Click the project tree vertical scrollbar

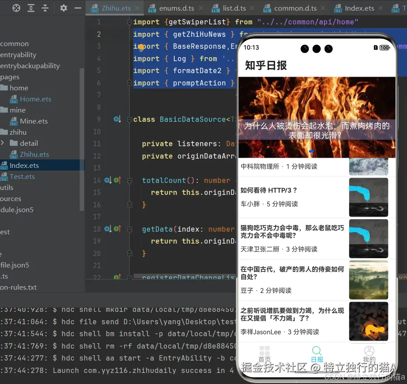pyautogui.click(x=82, y=139)
